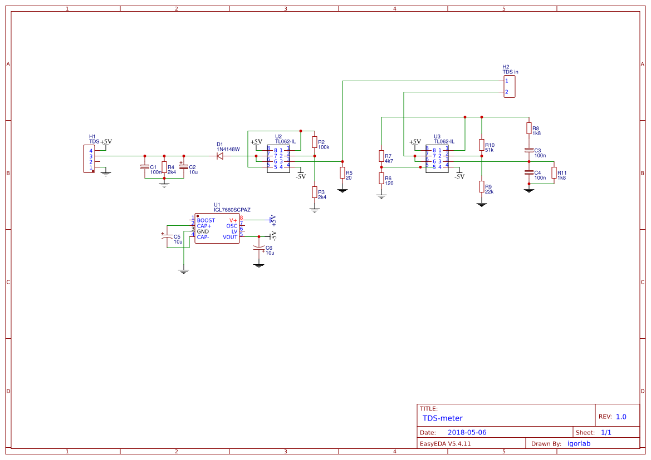This screenshot has height=460, width=651.
Task: Click the -5V power label below U3
Action: point(459,175)
